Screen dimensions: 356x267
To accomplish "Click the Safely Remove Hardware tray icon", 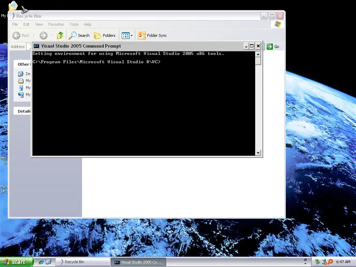I will pos(317,262).
